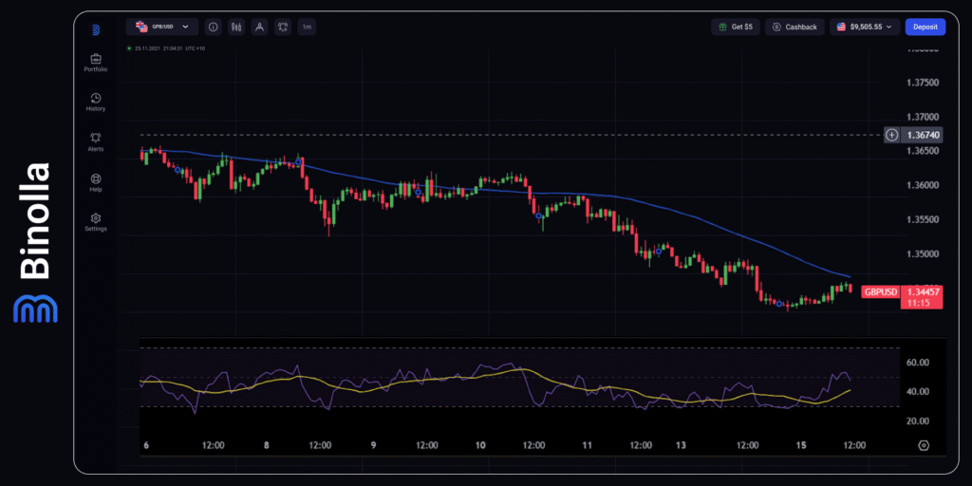
Task: Open the candlestick chart type selector
Action: point(236,27)
